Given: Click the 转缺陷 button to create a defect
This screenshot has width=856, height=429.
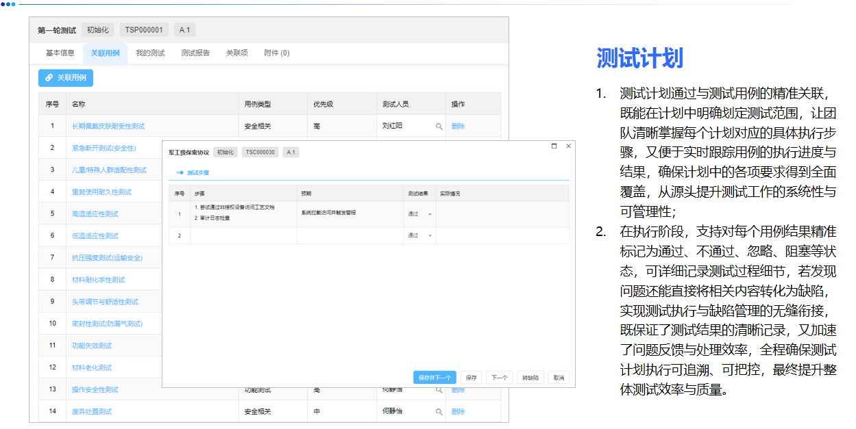Looking at the screenshot, I should [x=531, y=377].
